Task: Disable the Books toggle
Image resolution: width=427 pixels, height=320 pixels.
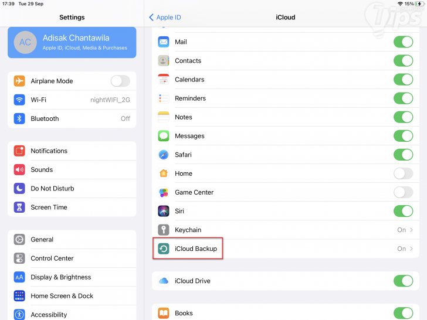Action: pyautogui.click(x=403, y=313)
